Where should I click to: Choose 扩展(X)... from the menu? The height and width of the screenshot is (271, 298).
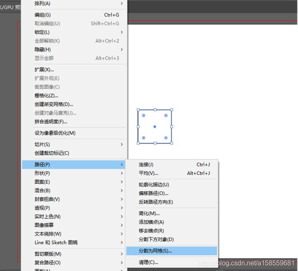click(74, 70)
